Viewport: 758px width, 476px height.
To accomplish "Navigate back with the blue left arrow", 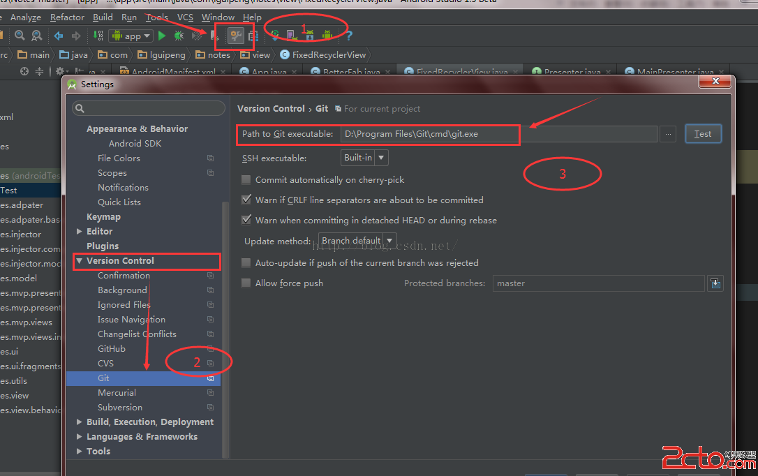I will pos(59,36).
